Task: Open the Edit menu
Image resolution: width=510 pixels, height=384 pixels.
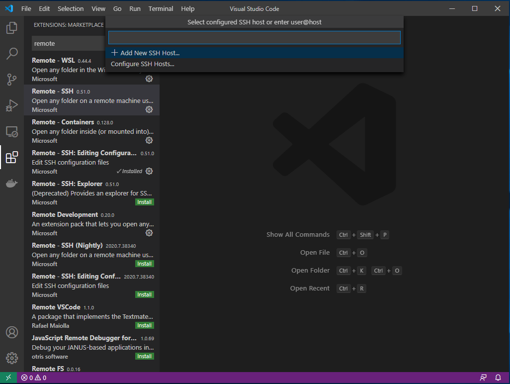Action: tap(44, 9)
